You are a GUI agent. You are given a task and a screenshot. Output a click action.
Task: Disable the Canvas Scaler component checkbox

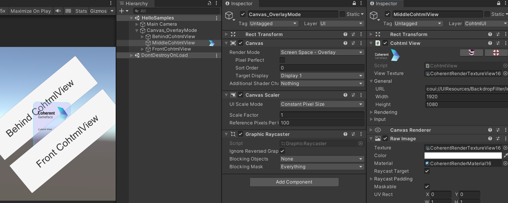241,95
